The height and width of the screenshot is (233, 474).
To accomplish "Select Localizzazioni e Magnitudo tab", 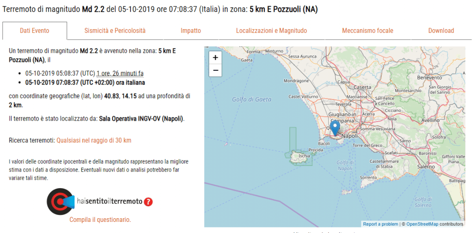I will [x=271, y=31].
